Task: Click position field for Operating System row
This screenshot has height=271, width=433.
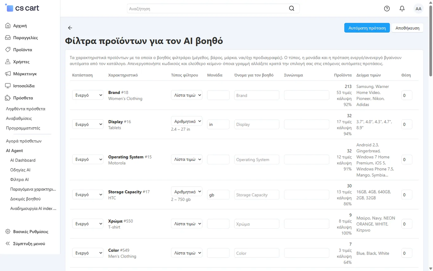Action: click(x=407, y=160)
